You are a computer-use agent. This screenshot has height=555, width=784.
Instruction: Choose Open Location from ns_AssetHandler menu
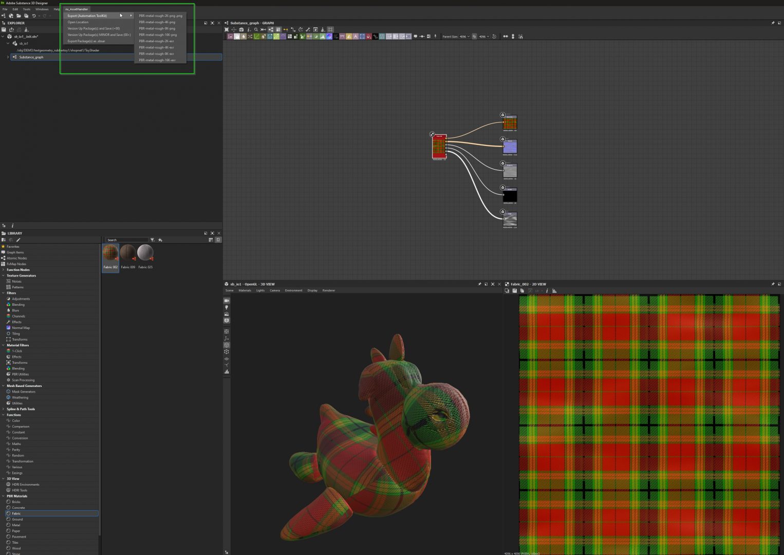(x=78, y=22)
